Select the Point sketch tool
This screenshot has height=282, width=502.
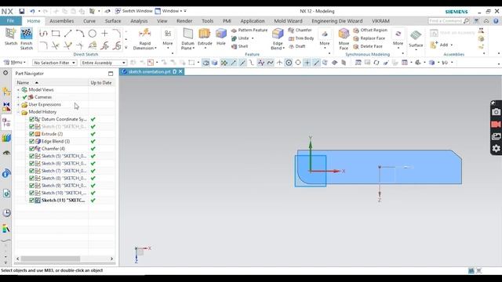point(104,33)
